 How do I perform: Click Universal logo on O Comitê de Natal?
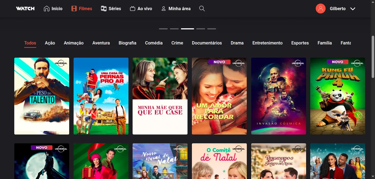click(238, 149)
